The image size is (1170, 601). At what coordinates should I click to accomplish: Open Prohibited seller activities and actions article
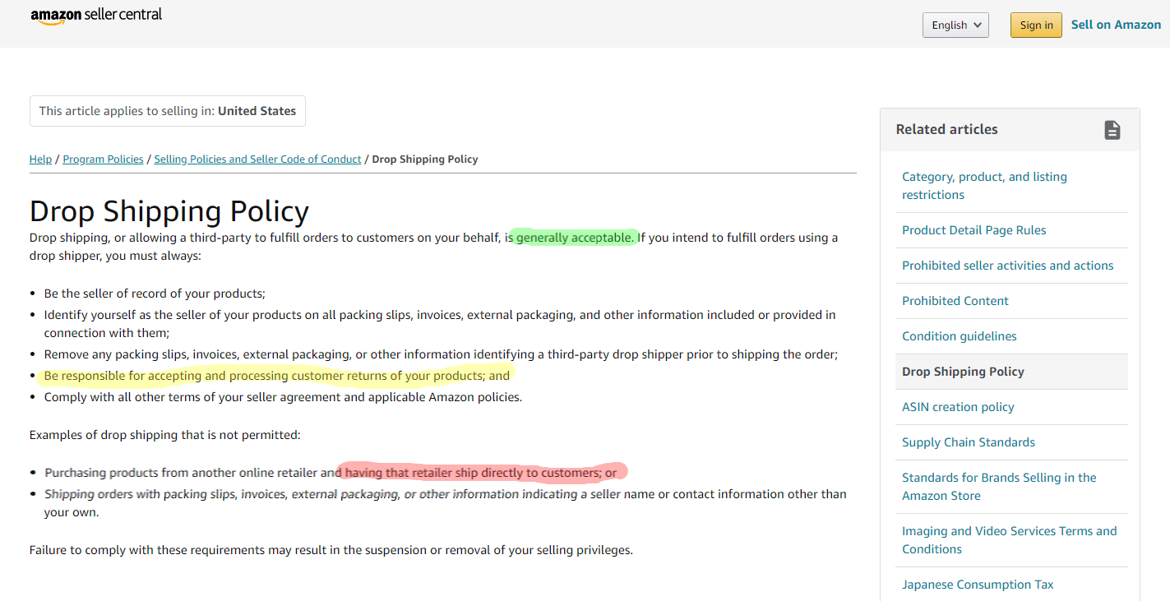coord(1007,266)
